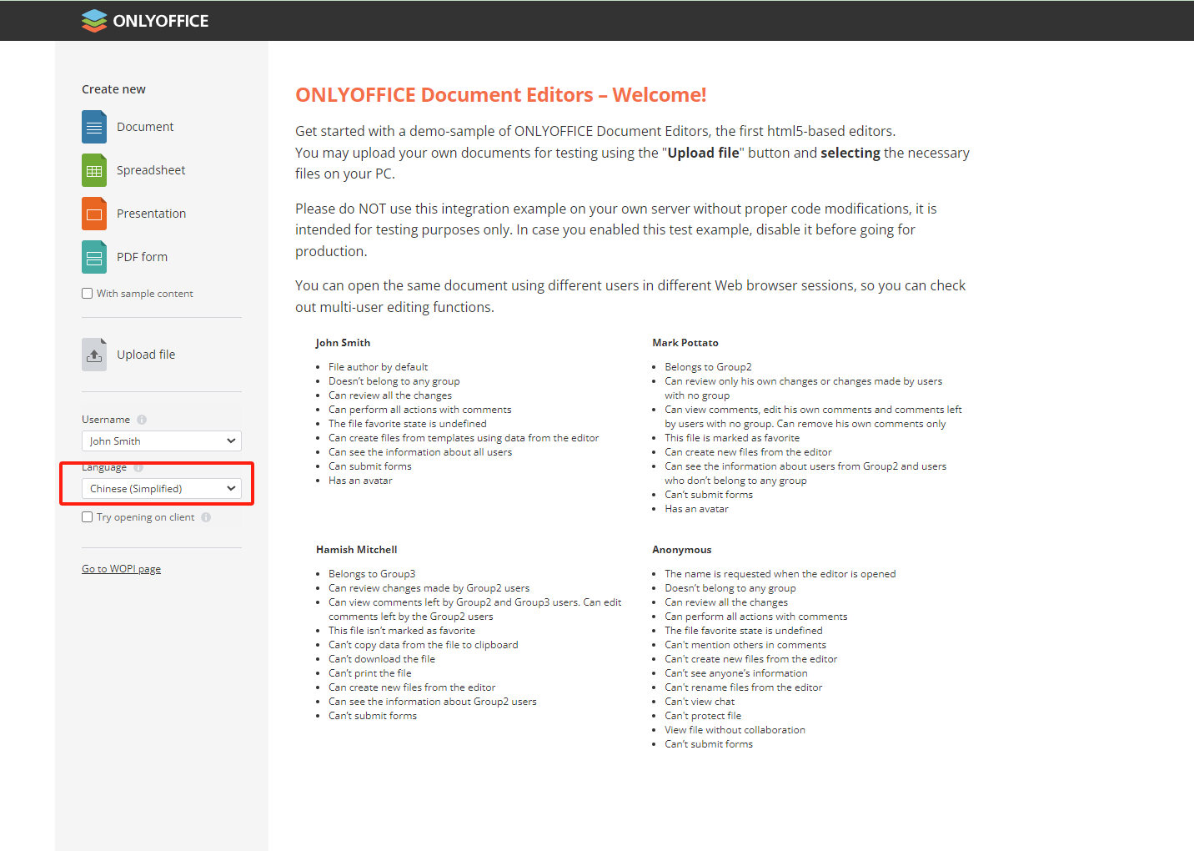Click the ONLYOFFICE Document Editors – Welcome! heading
The image size is (1194, 851).
click(x=500, y=95)
